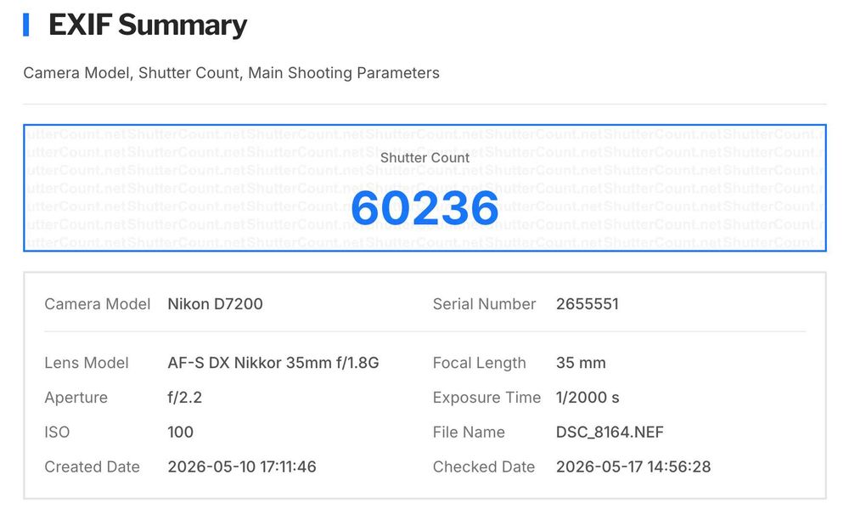
Task: Click the subtitle about Camera Model, Shutter Count
Action: click(x=231, y=72)
